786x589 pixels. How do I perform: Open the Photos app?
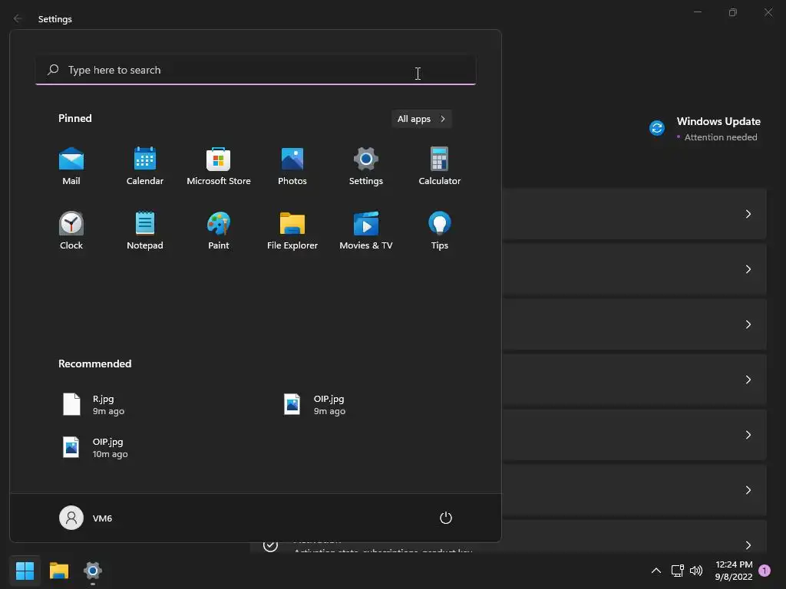(x=292, y=166)
